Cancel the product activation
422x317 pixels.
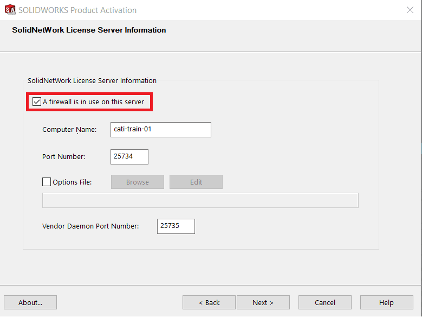[x=325, y=302]
